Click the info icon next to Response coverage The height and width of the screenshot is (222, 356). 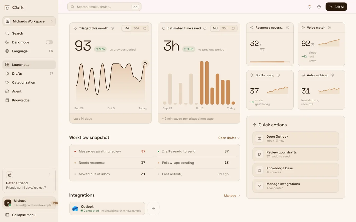288,27
